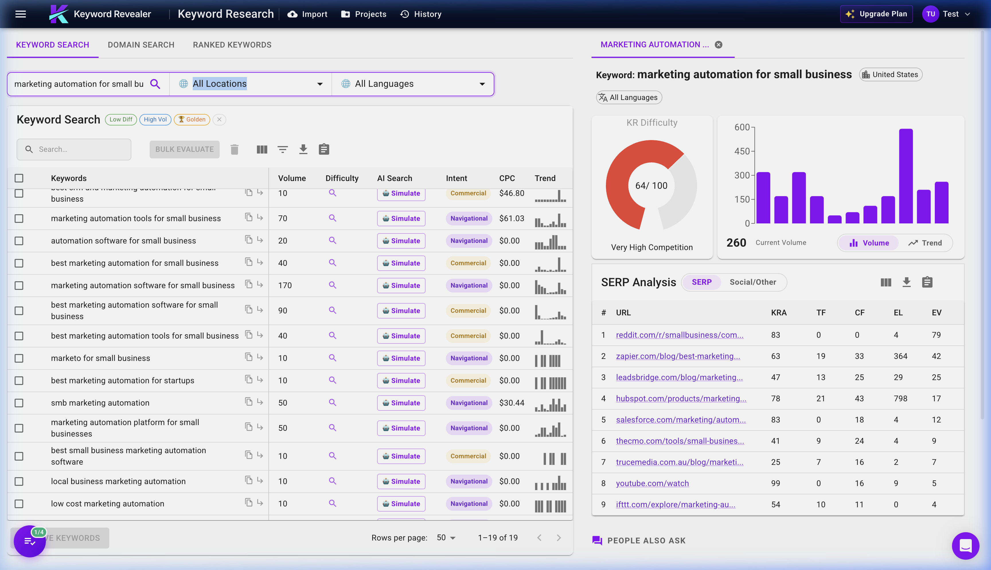Open the hamburger navigation menu
Image resolution: width=991 pixels, height=570 pixels.
coord(20,14)
